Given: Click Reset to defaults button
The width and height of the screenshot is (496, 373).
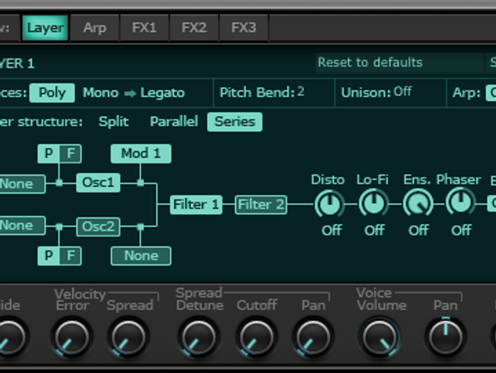Looking at the screenshot, I should [400, 63].
